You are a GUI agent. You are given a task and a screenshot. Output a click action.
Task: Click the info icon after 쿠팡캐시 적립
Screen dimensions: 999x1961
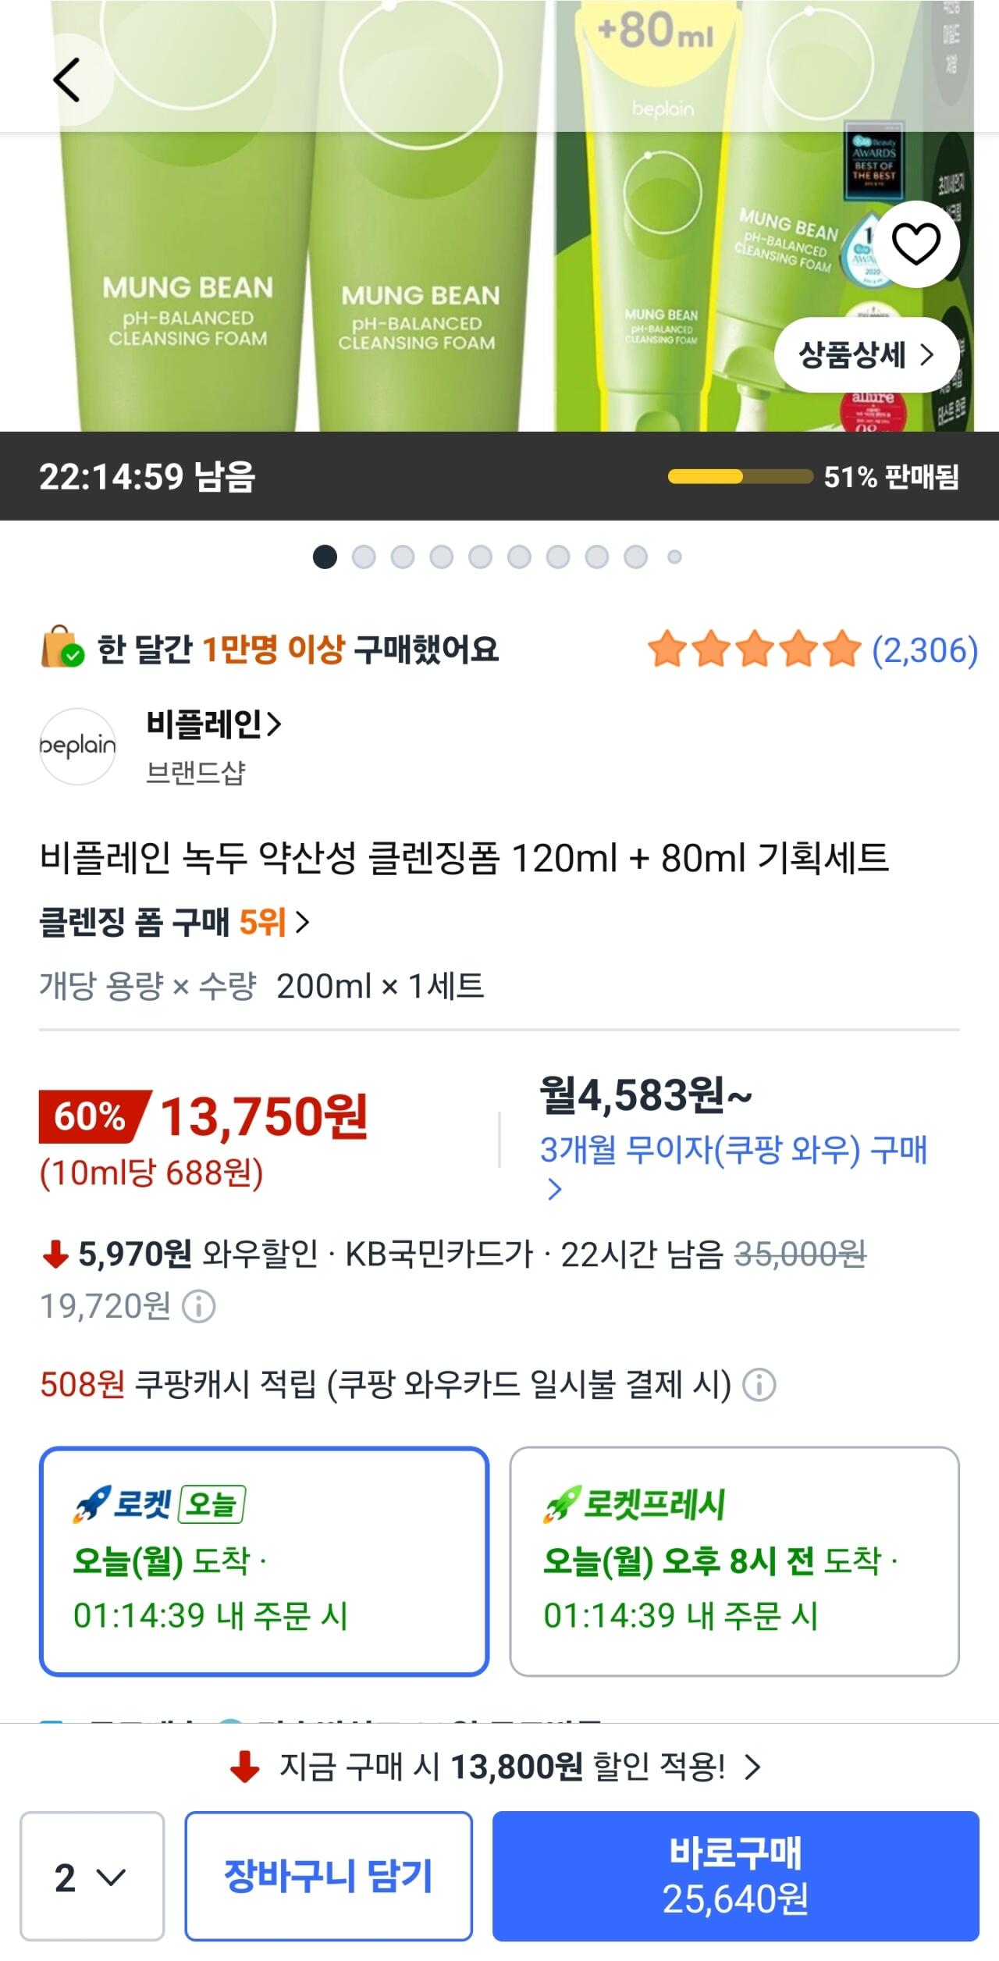coord(759,1386)
